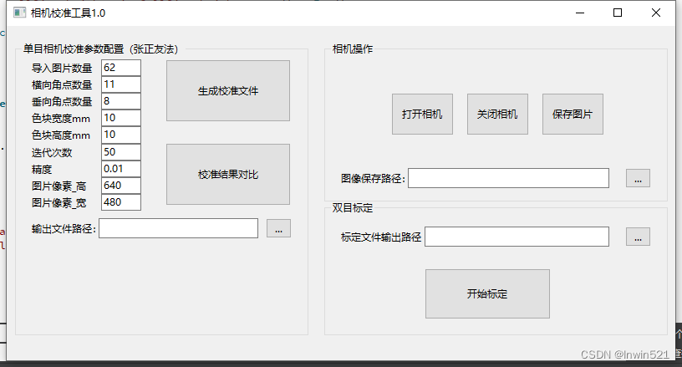Focus the 导入图片数量 field showing 62
Viewport: 682px width, 367px height.
click(121, 68)
